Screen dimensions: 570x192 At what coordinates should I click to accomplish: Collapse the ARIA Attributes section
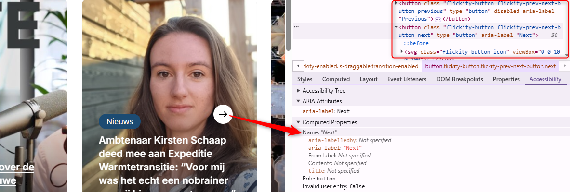tap(299, 101)
